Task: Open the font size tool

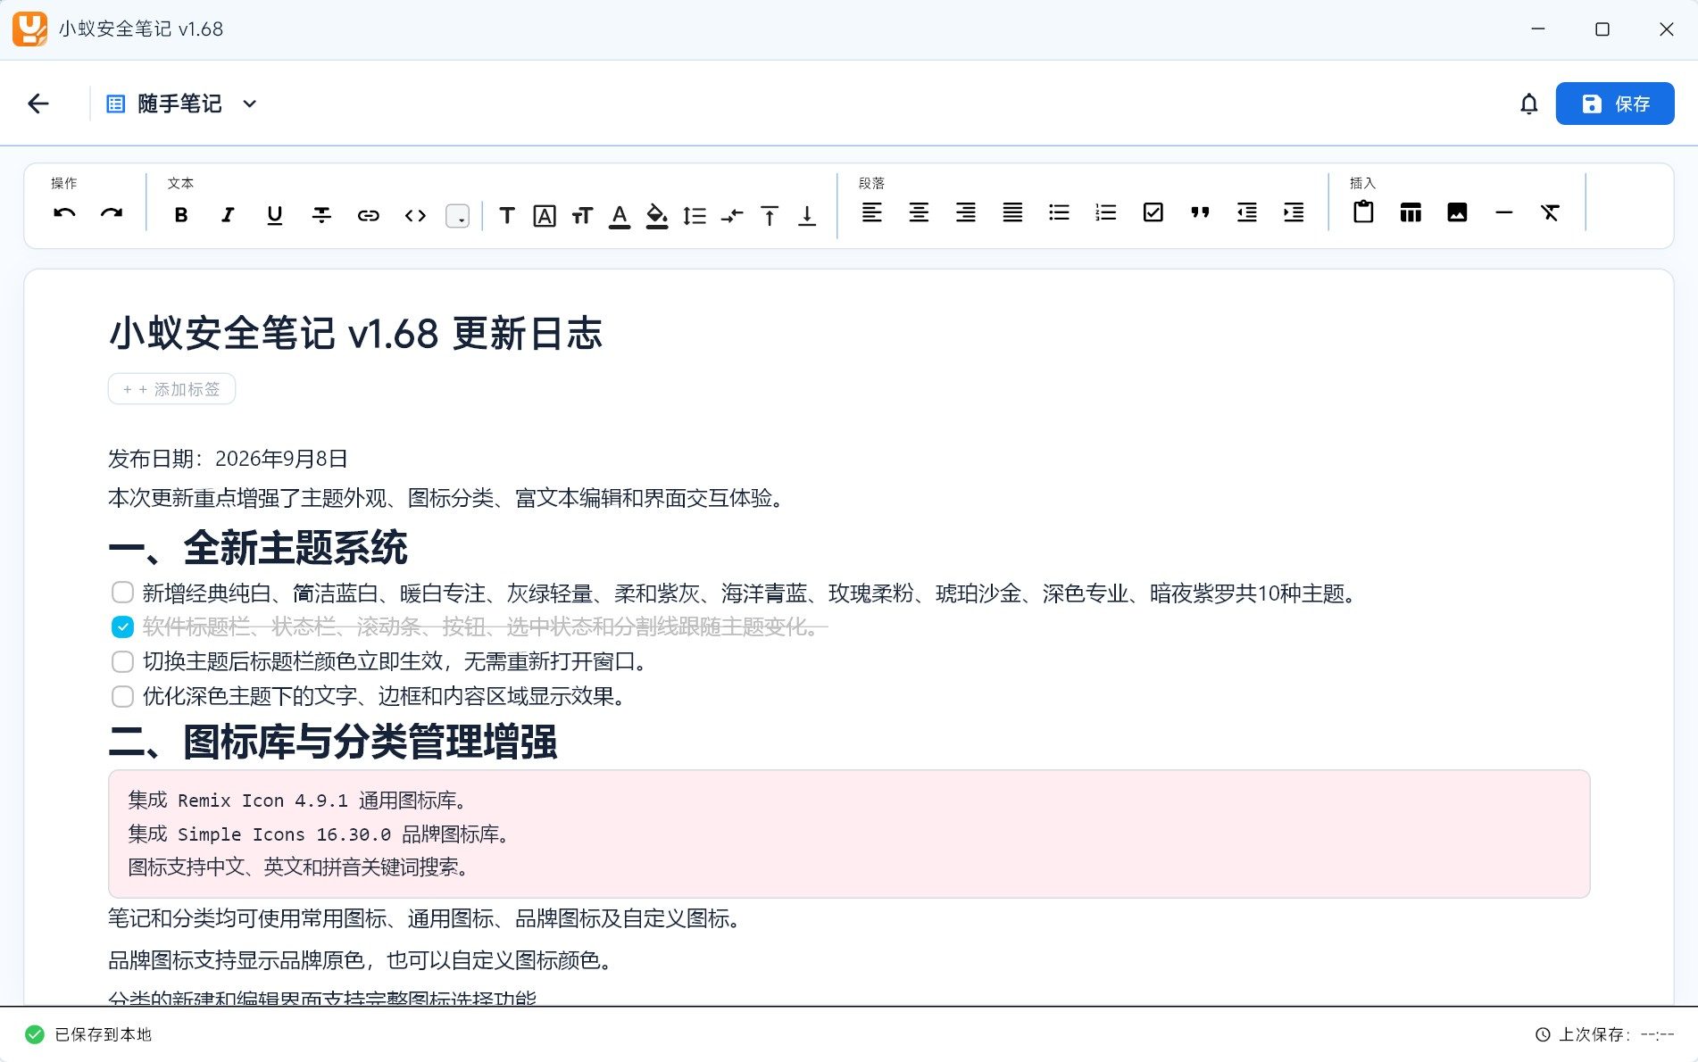Action: (582, 214)
